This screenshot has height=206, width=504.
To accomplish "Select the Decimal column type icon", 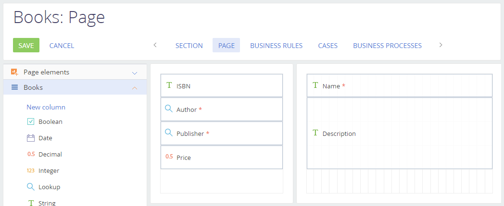I will click(x=31, y=154).
